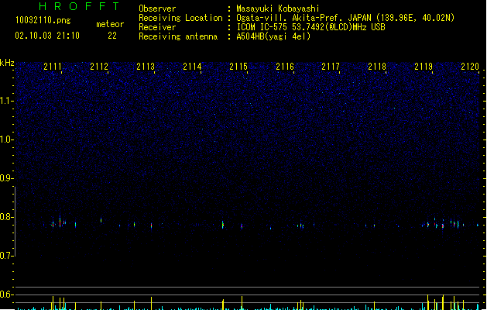Click the Observer label

(x=157, y=9)
